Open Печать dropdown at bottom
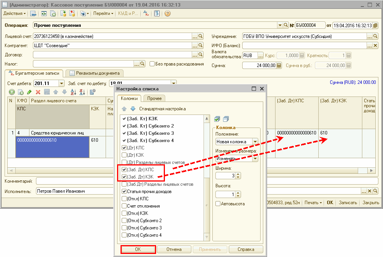The width and height of the screenshot is (383, 257). [313, 203]
